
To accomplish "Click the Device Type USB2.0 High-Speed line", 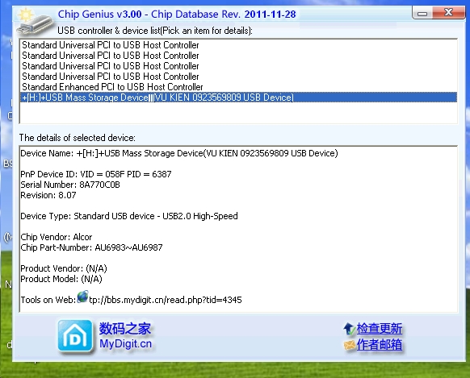I will 129,216.
